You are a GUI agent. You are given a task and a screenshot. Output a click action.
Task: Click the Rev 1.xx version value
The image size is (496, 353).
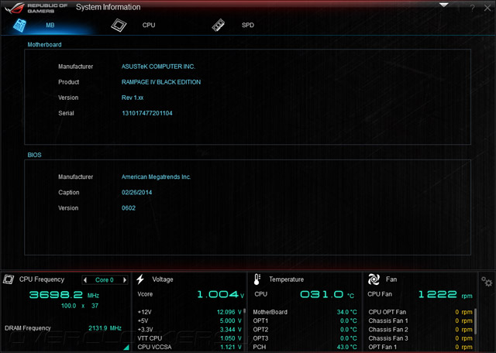(133, 98)
